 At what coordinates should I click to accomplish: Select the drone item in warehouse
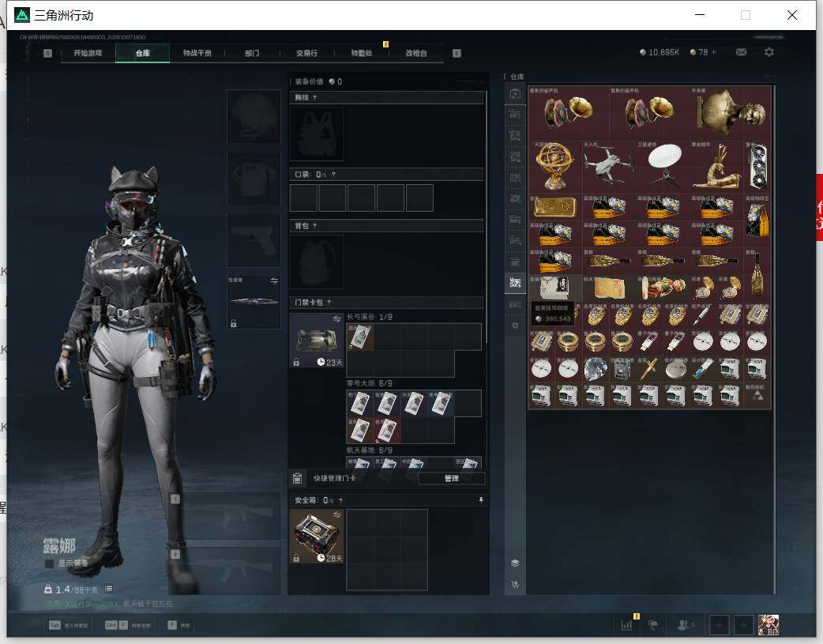click(x=609, y=167)
